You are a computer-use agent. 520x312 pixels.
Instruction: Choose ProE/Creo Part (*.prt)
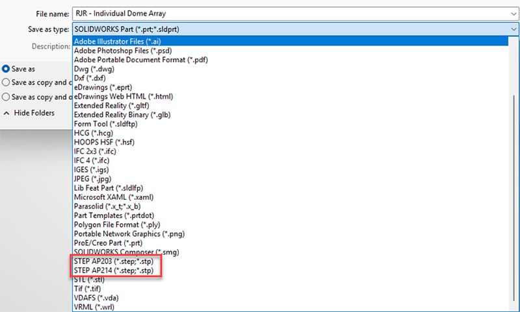(x=290, y=243)
